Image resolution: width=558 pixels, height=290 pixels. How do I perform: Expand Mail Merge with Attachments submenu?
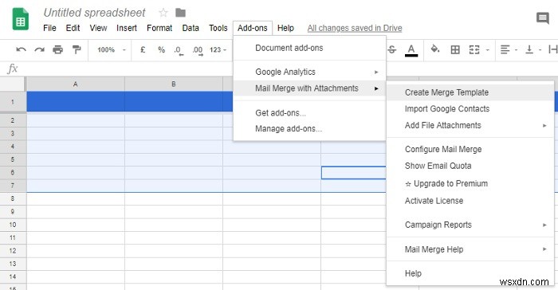(x=309, y=88)
